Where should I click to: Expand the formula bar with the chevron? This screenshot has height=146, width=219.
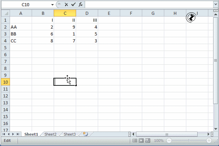(x=216, y=4)
